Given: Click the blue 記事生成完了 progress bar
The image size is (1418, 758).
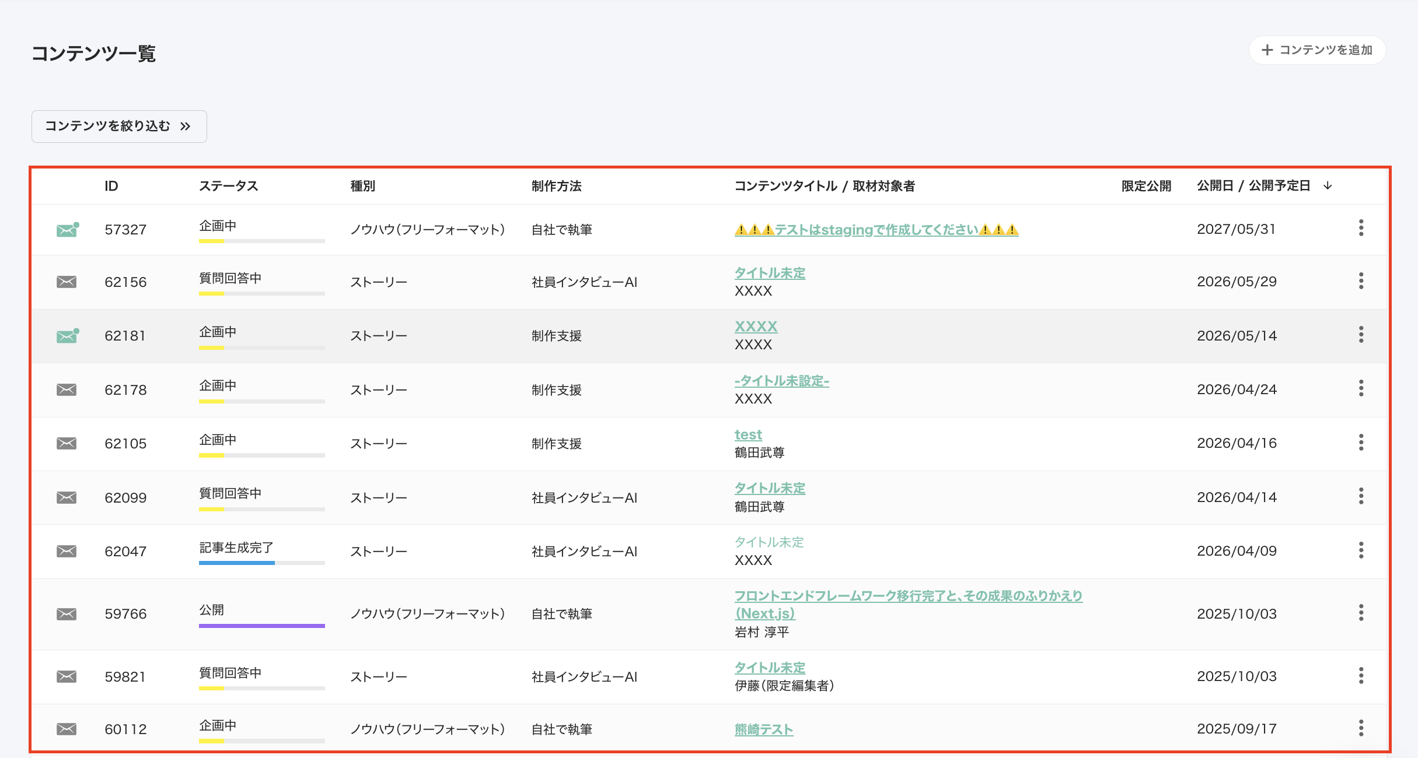Looking at the screenshot, I should (262, 563).
